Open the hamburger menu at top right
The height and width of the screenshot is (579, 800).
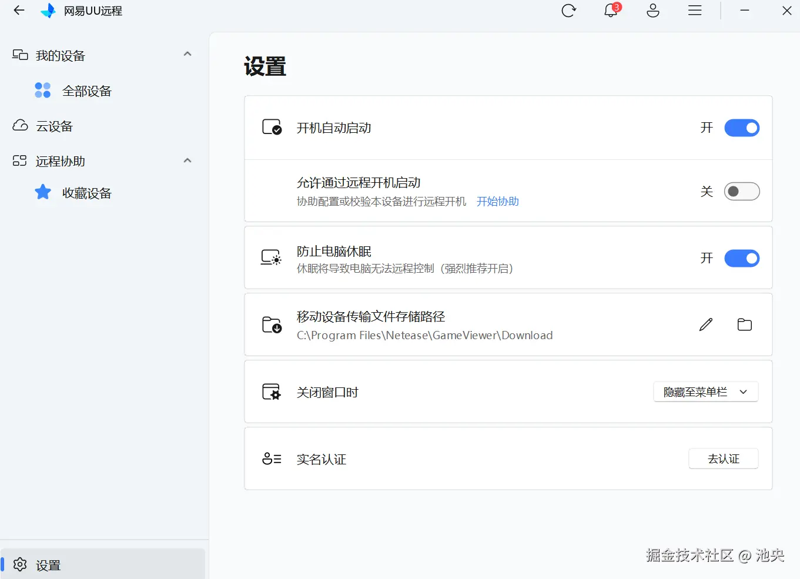click(x=694, y=10)
